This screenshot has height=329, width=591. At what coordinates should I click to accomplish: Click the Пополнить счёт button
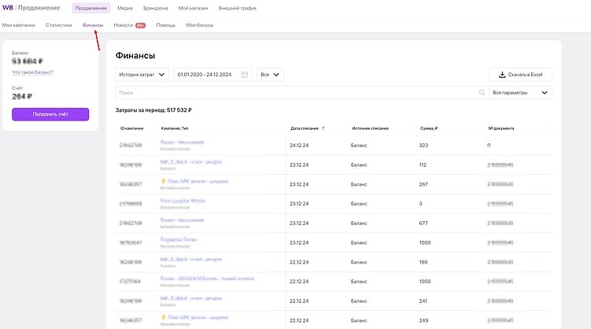[x=50, y=114]
